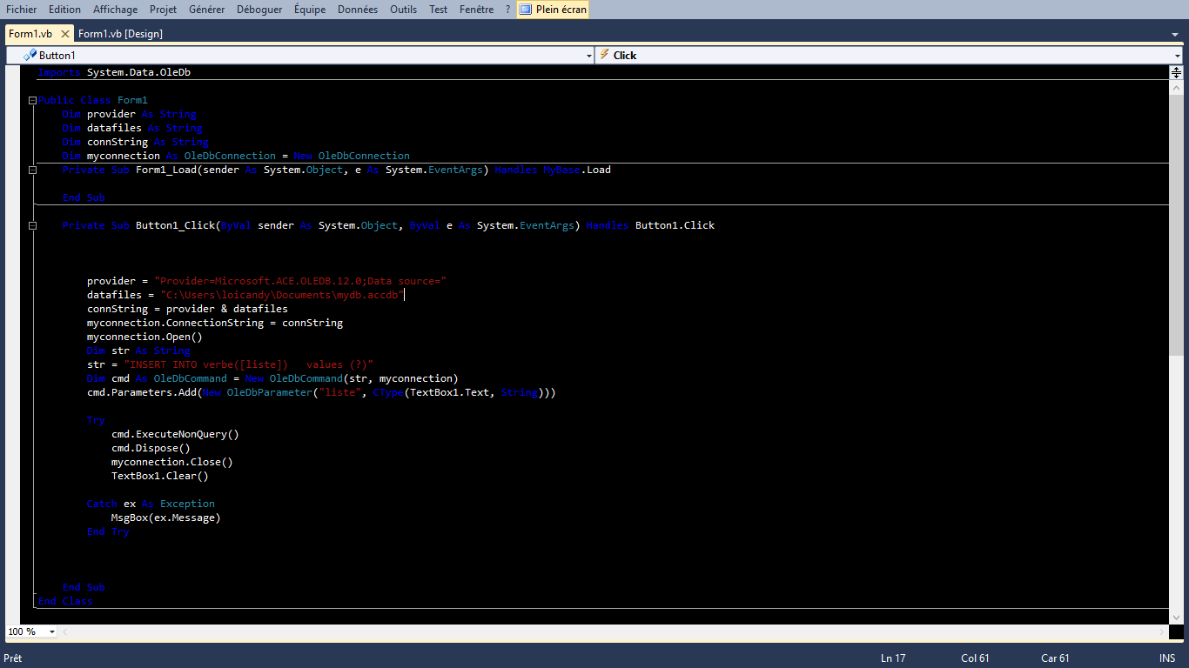The width and height of the screenshot is (1189, 668).
Task: Click the lightning icon beside Click method
Action: click(604, 55)
